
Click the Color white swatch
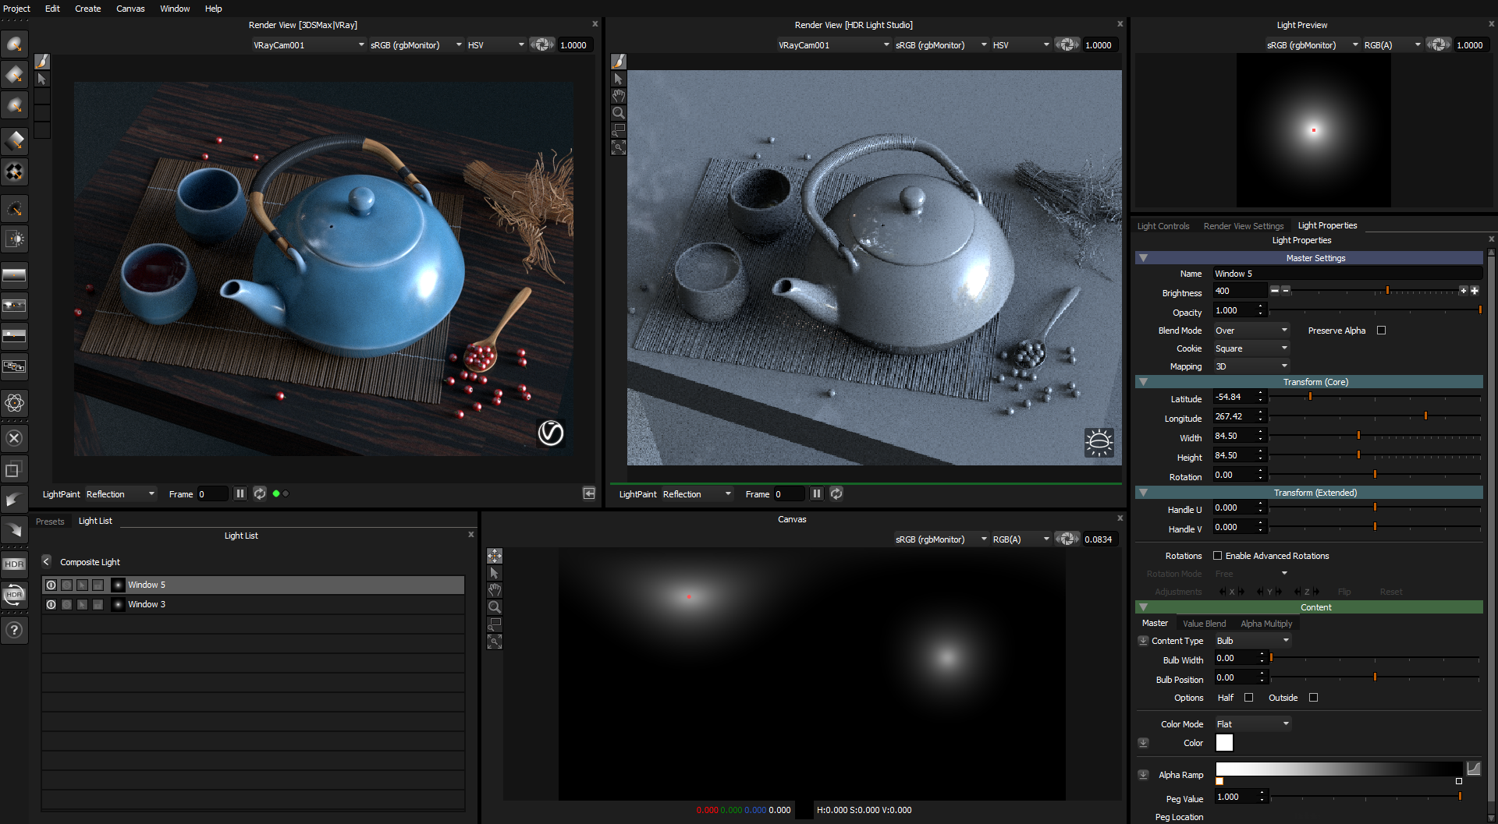tap(1224, 743)
